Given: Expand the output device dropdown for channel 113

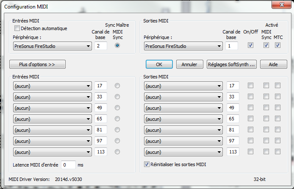Looking at the screenshot, I should 183,152.
